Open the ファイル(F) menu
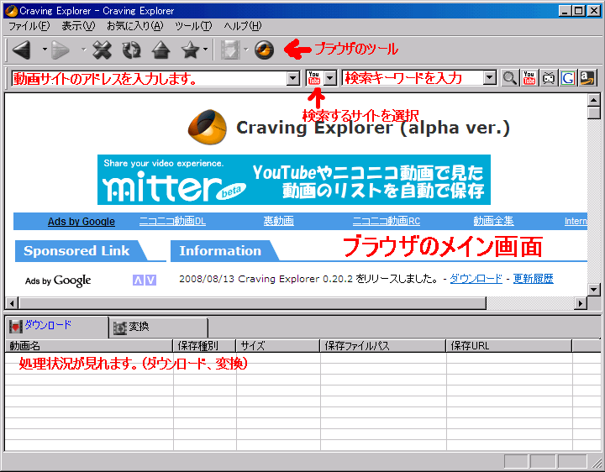 click(x=29, y=26)
